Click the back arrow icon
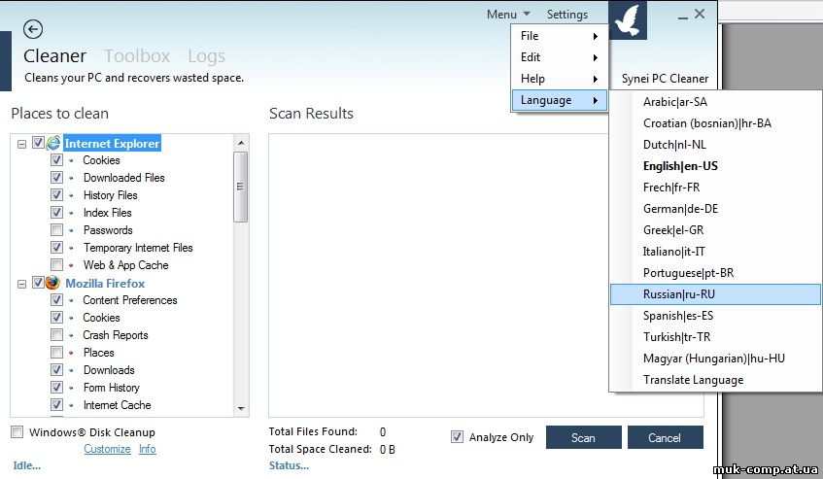 click(33, 29)
